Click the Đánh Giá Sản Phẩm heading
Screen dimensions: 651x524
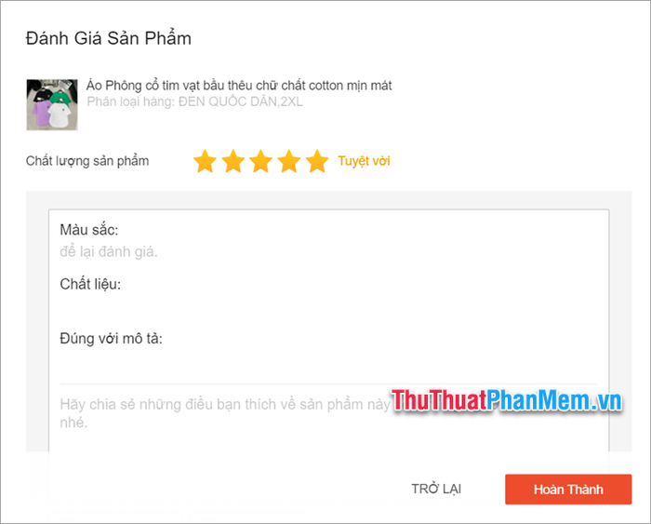tap(109, 38)
